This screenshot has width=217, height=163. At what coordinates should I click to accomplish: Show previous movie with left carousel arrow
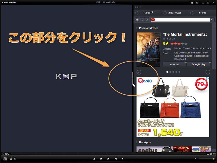point(139,72)
